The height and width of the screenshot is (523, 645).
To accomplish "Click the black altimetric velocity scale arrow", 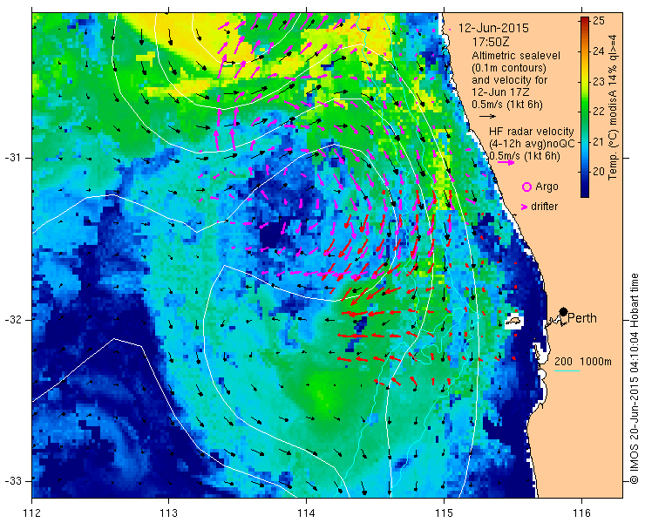I will [488, 117].
